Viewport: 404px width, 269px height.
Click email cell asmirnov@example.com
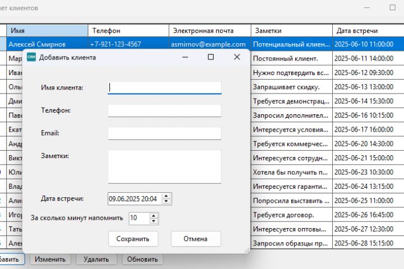tap(210, 44)
